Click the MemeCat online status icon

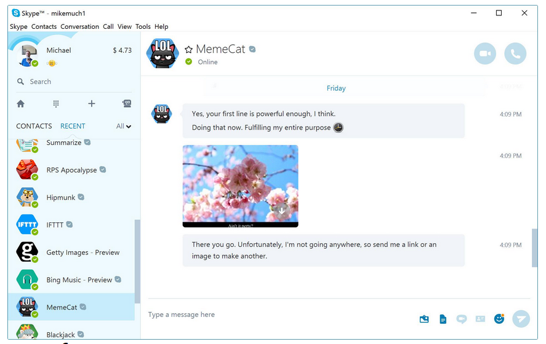click(189, 62)
